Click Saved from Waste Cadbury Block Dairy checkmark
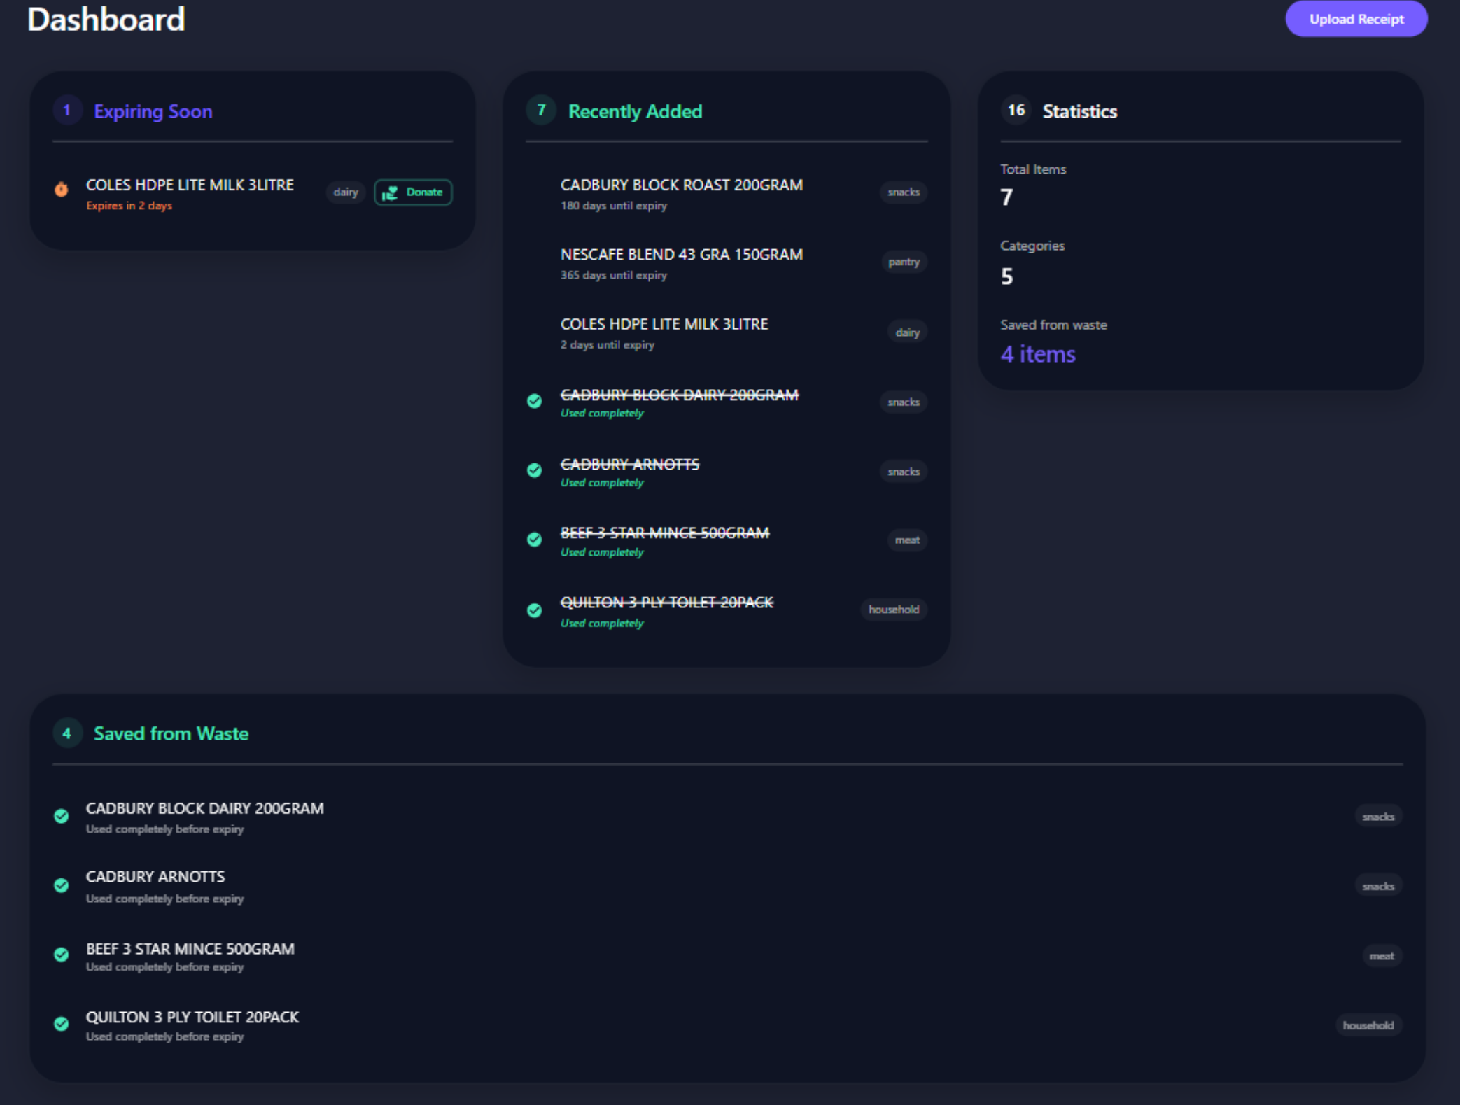1460x1105 pixels. (62, 816)
